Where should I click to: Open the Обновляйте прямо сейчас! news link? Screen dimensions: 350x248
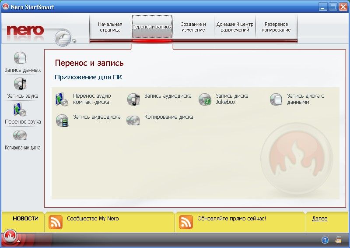click(231, 219)
